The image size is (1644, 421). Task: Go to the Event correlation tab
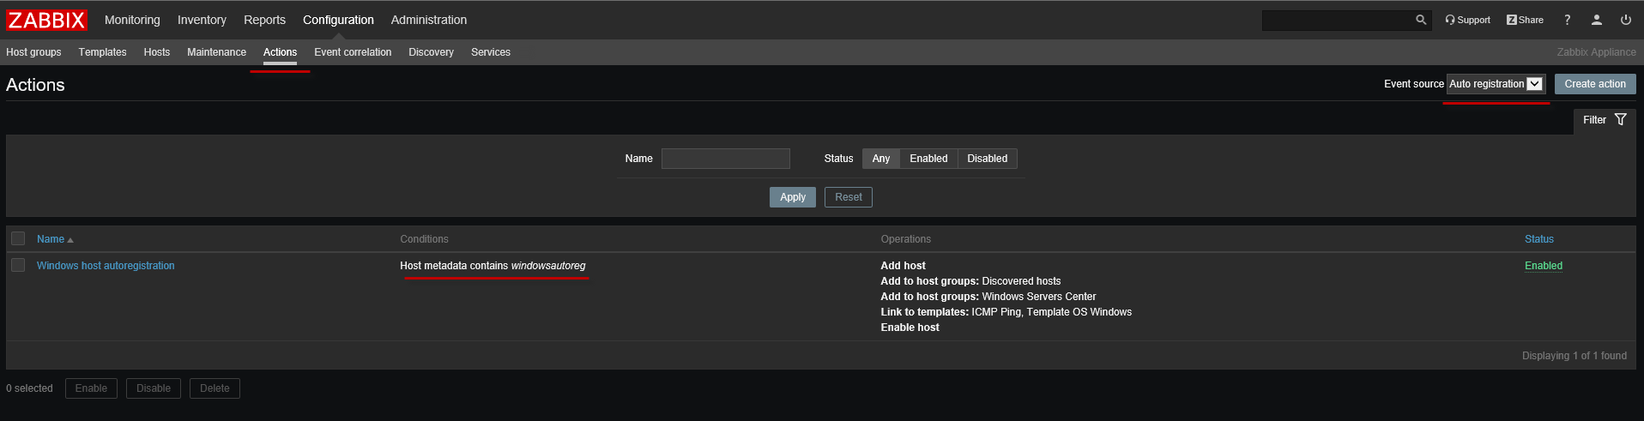coord(353,52)
